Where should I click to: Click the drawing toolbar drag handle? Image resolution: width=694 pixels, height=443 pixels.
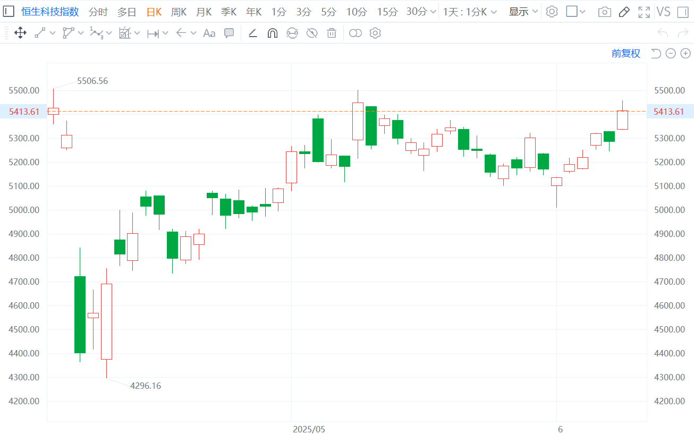pyautogui.click(x=6, y=33)
